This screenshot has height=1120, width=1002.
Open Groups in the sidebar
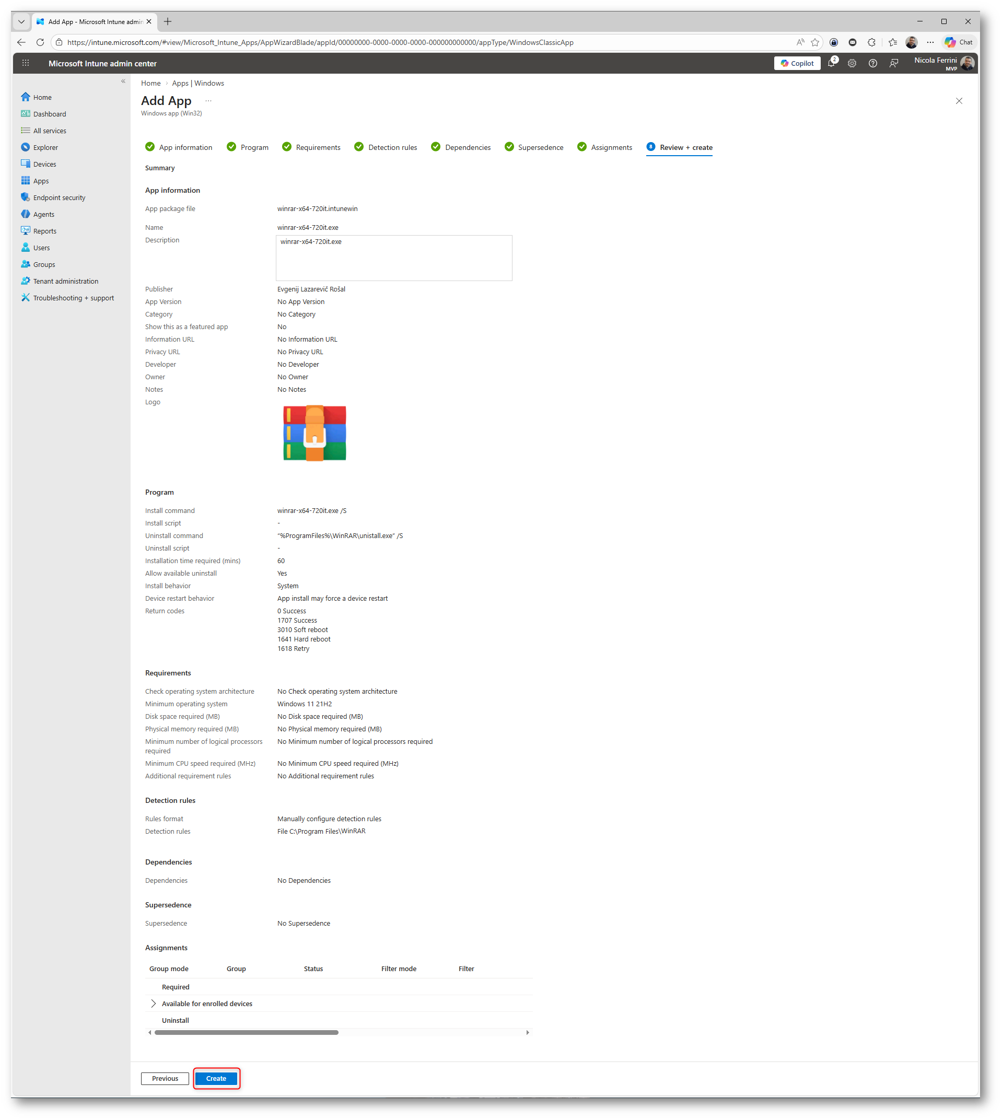point(38,265)
